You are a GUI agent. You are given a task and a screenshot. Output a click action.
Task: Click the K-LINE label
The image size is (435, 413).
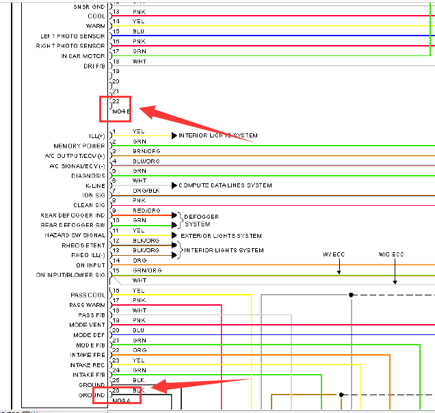(96, 186)
